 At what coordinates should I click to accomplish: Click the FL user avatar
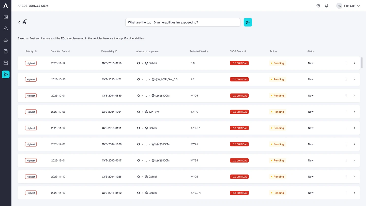click(x=339, y=6)
